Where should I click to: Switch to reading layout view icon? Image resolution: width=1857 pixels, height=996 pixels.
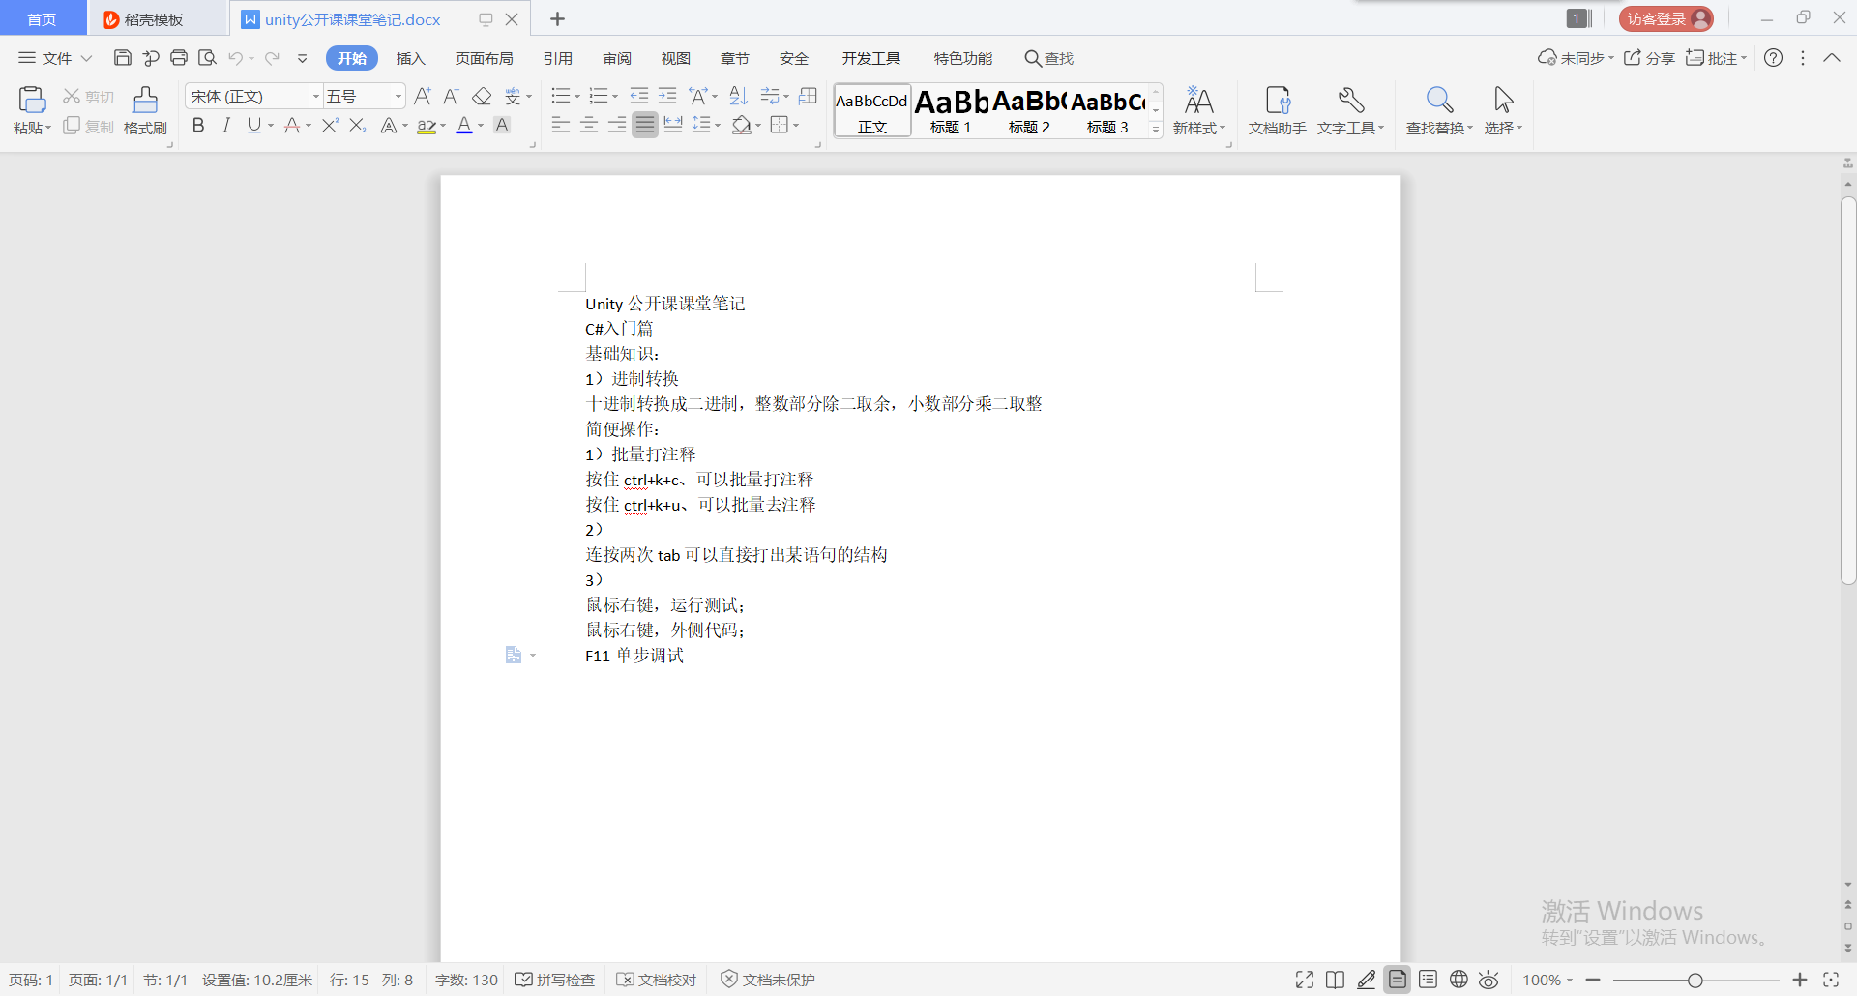pyautogui.click(x=1335, y=980)
